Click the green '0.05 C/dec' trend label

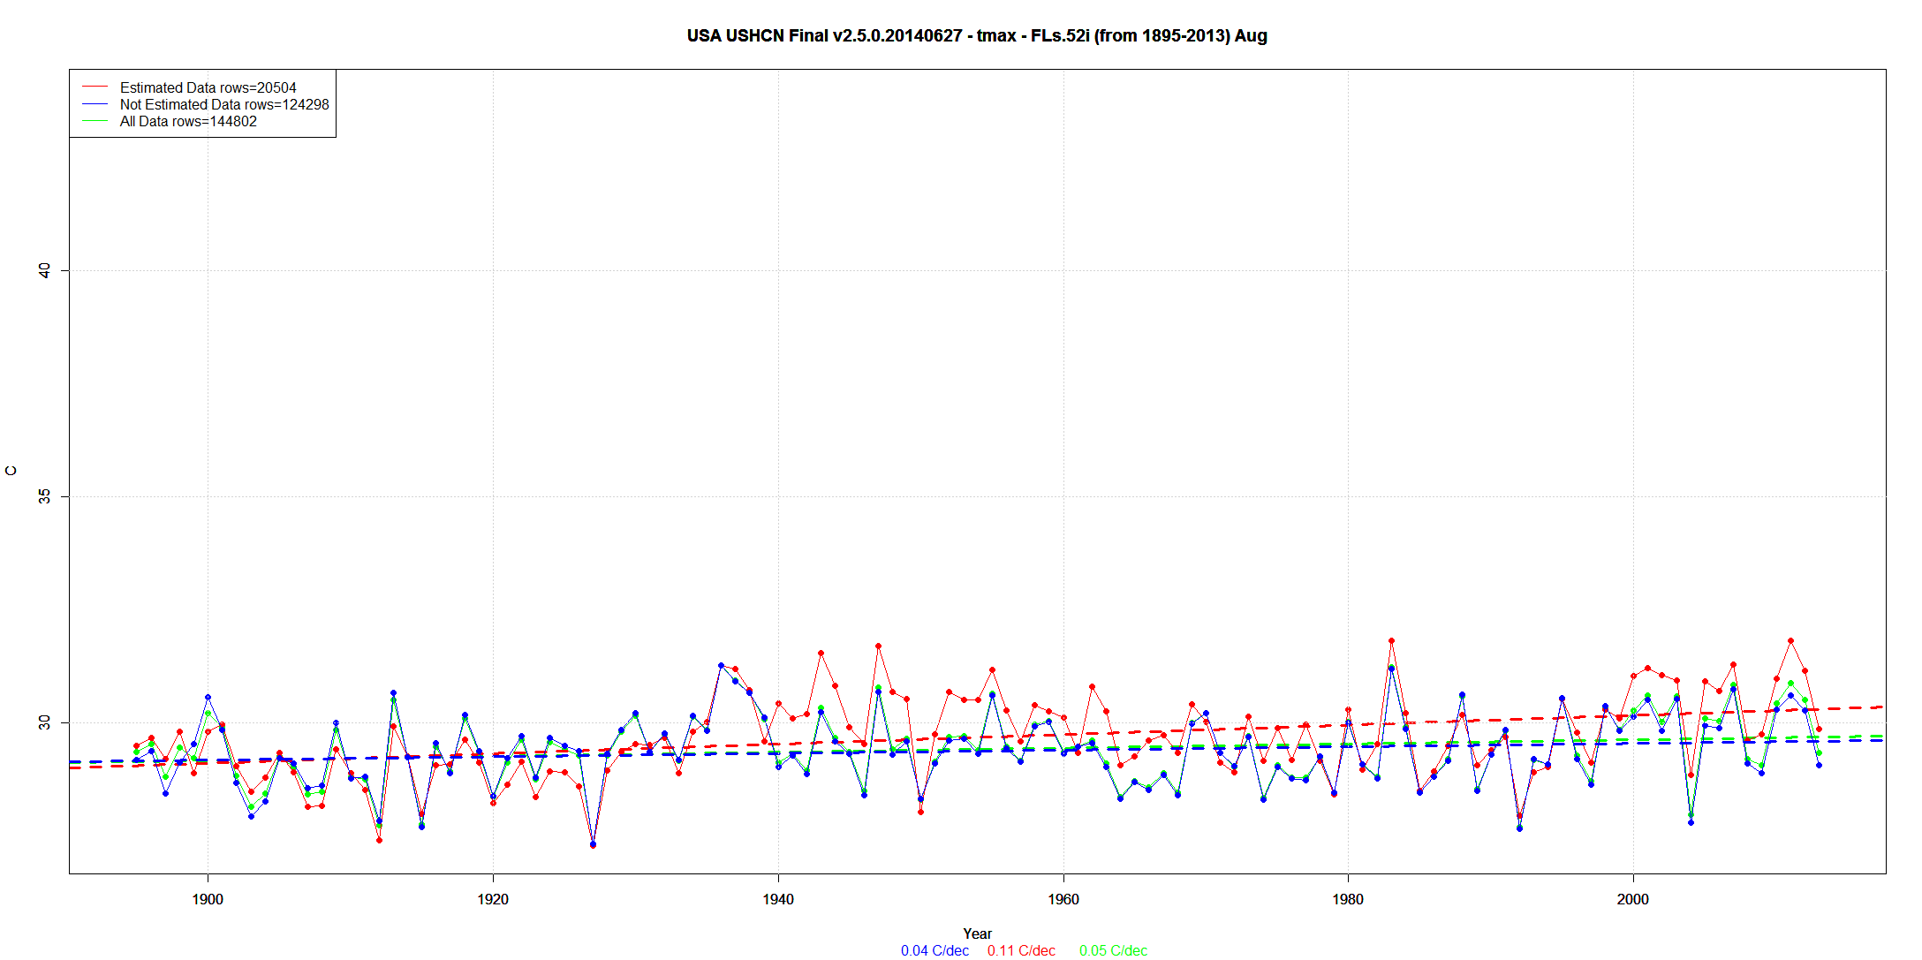click(x=1113, y=950)
